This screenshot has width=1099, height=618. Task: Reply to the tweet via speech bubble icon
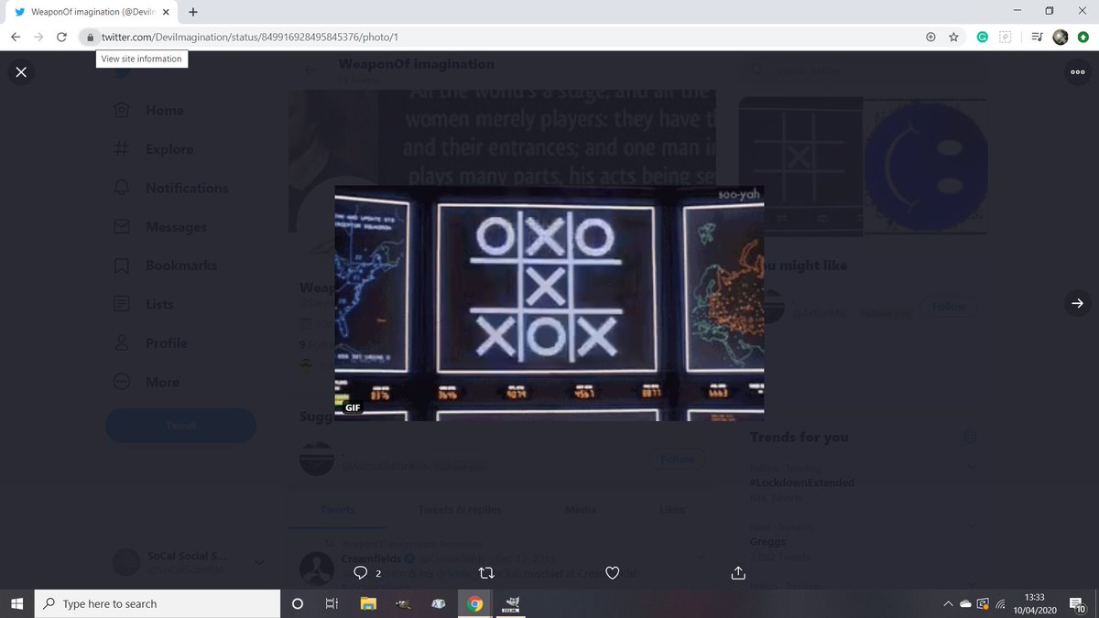coord(361,573)
